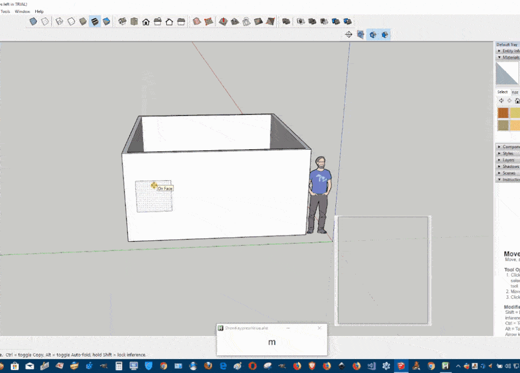The image size is (520, 373).
Task: Open the Help menu
Action: pyautogui.click(x=39, y=11)
